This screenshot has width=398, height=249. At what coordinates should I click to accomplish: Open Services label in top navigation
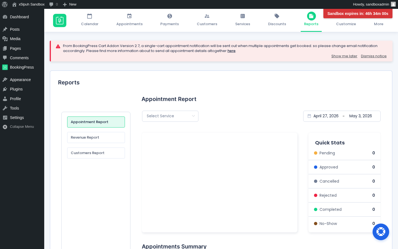[243, 24]
